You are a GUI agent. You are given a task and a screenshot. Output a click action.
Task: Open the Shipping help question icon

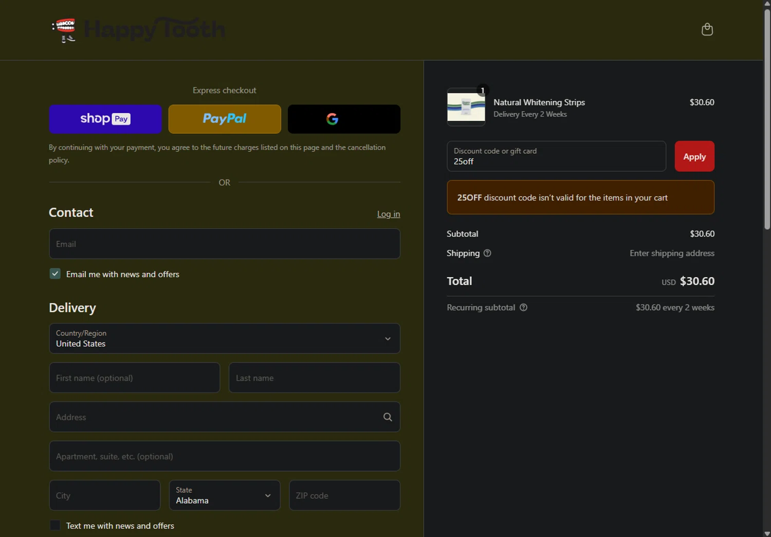pyautogui.click(x=487, y=253)
